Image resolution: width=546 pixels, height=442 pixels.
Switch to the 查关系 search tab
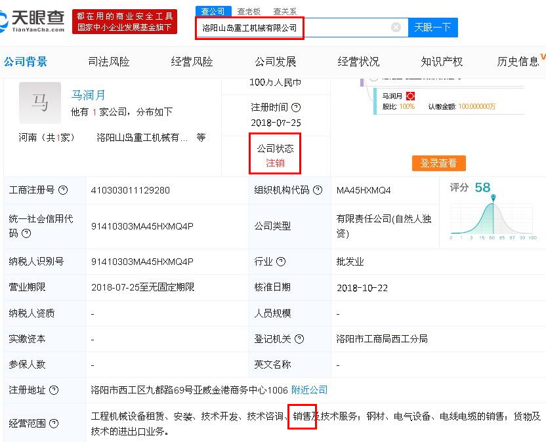click(285, 11)
